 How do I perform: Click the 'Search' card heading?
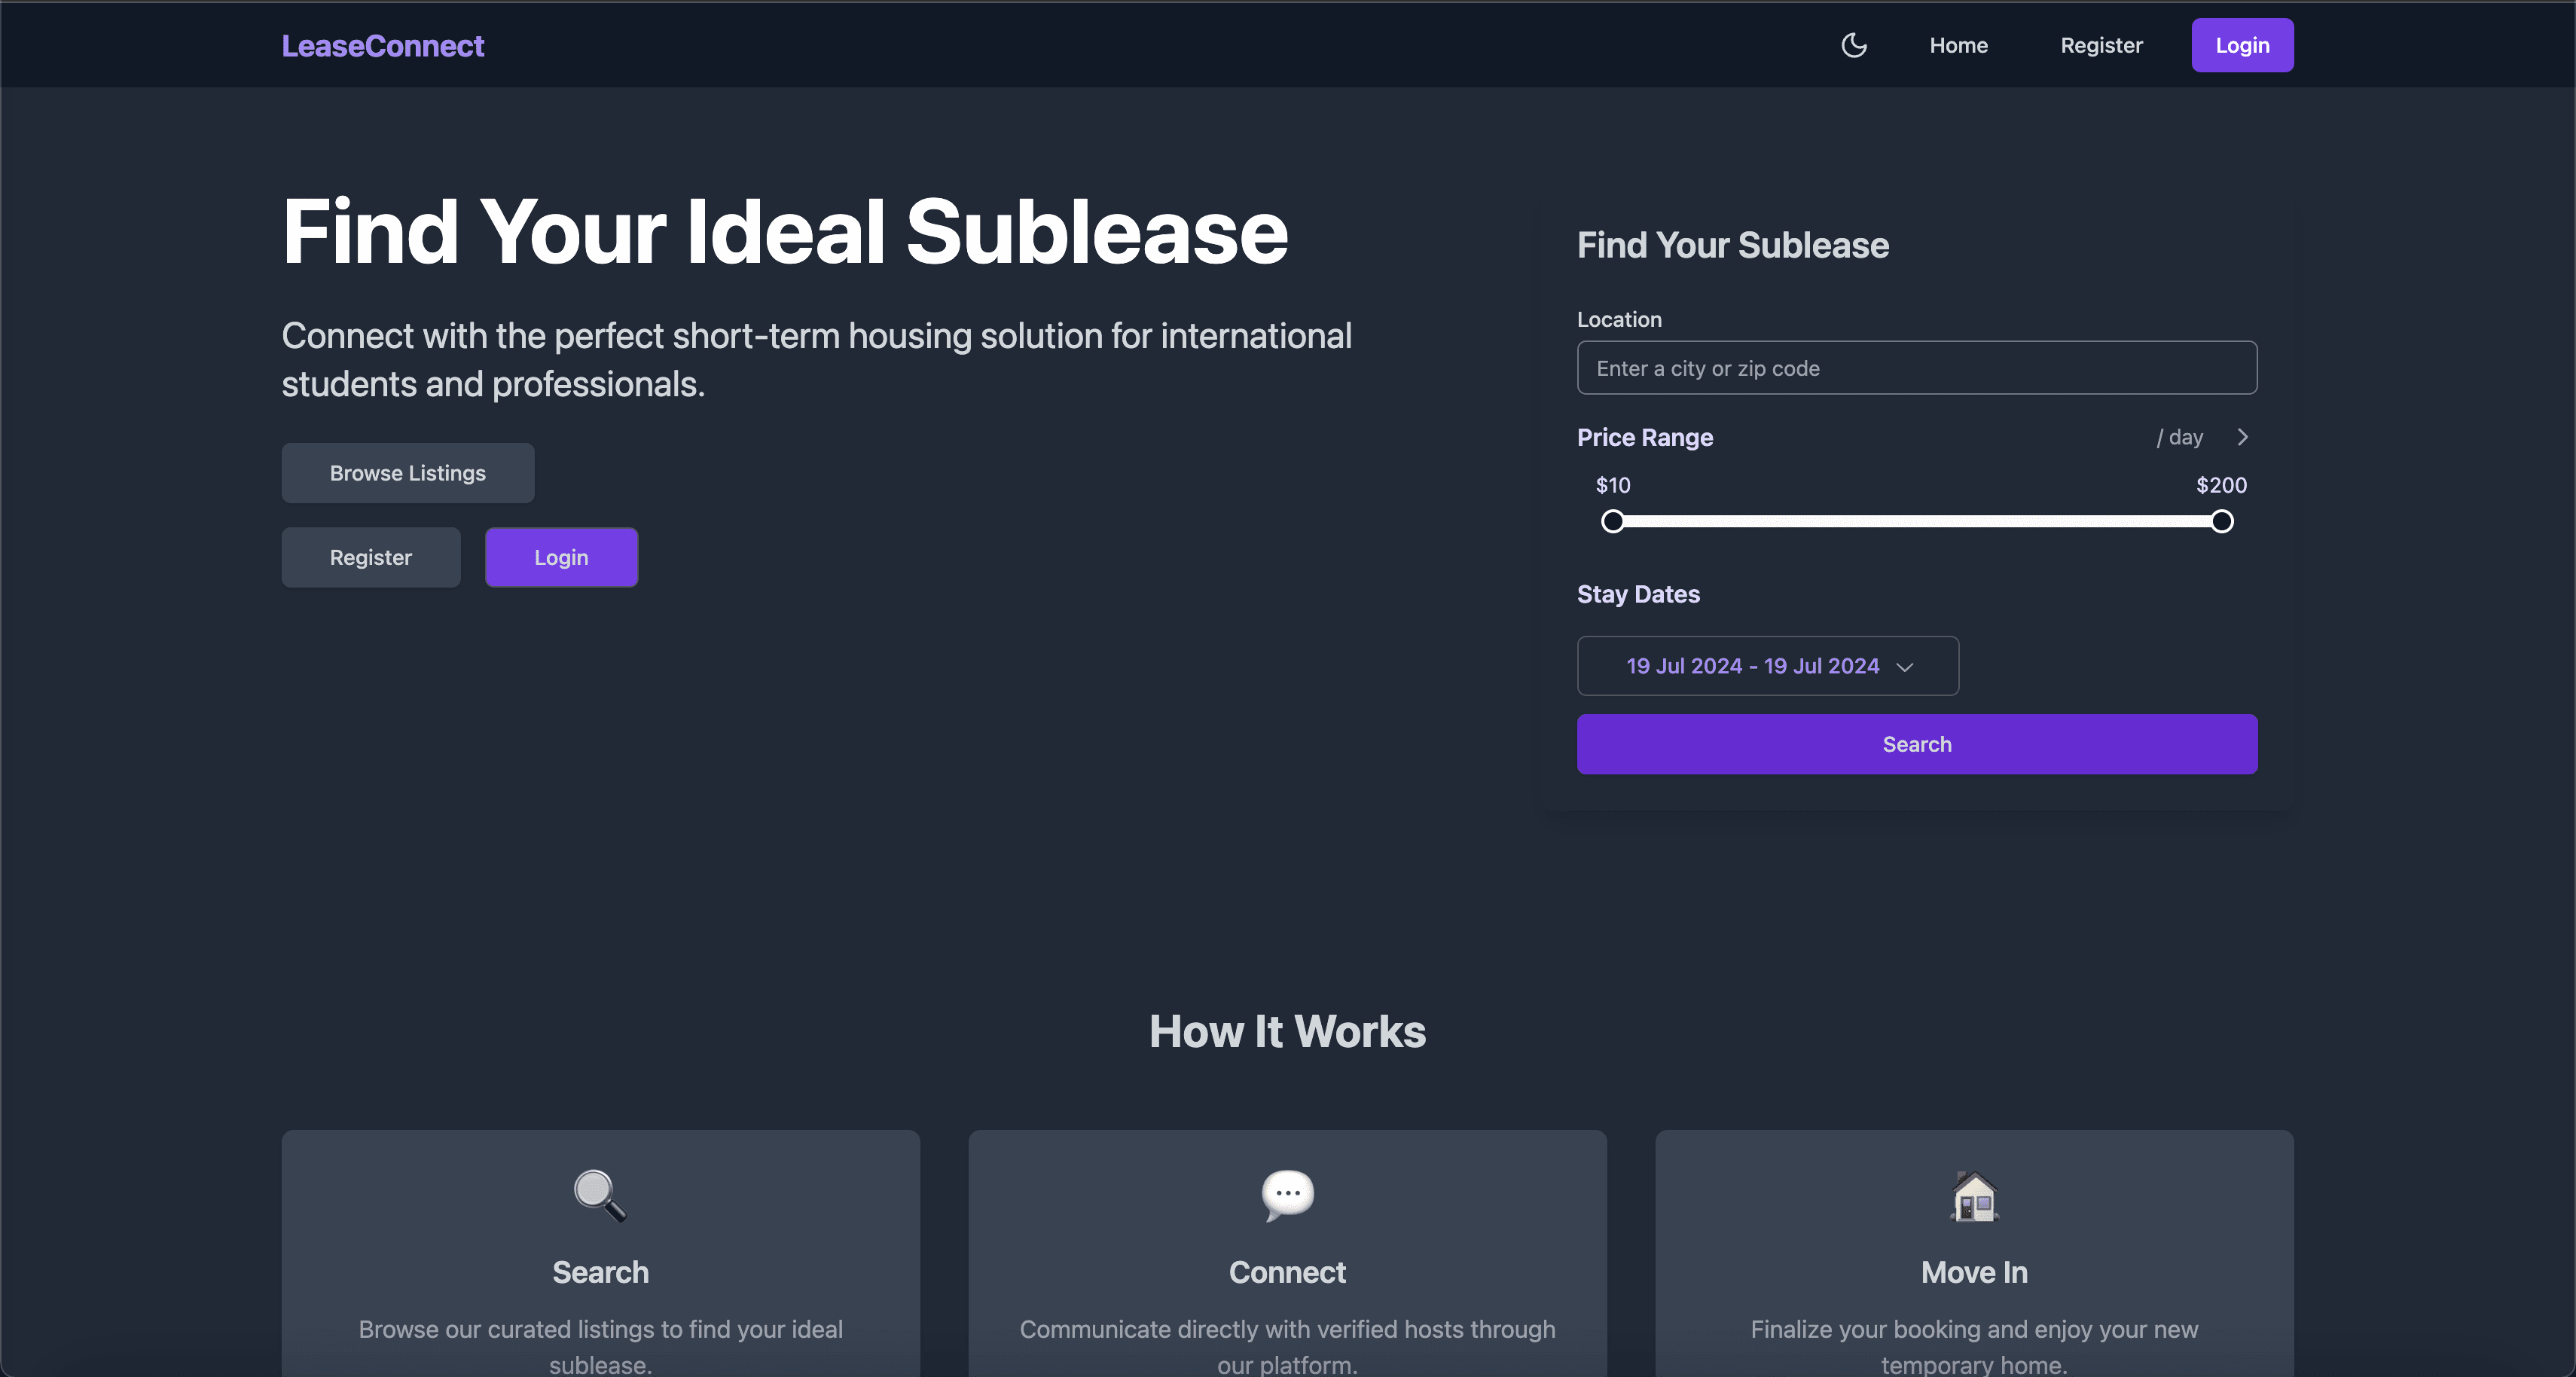600,1272
